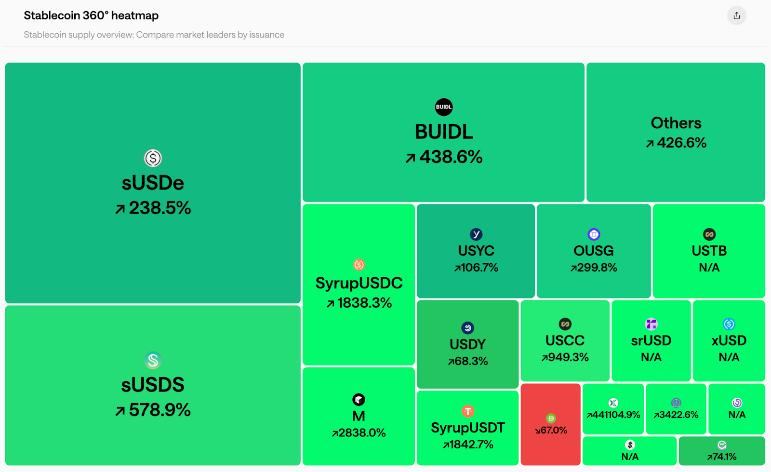Select the srUSD tile

click(651, 341)
